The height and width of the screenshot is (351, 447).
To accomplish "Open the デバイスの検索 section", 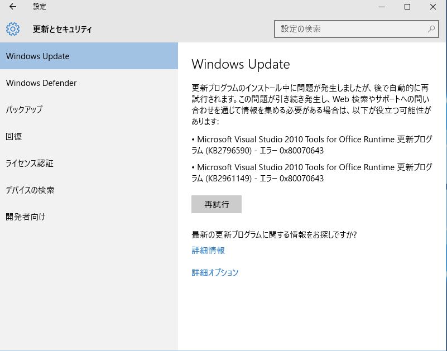I will (x=89, y=190).
